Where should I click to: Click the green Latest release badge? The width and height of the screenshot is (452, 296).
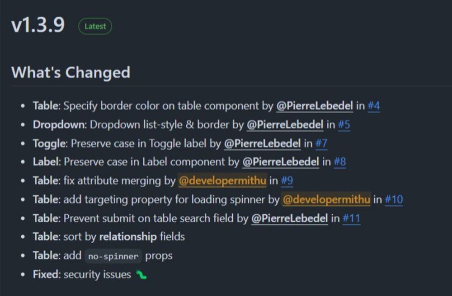[95, 27]
